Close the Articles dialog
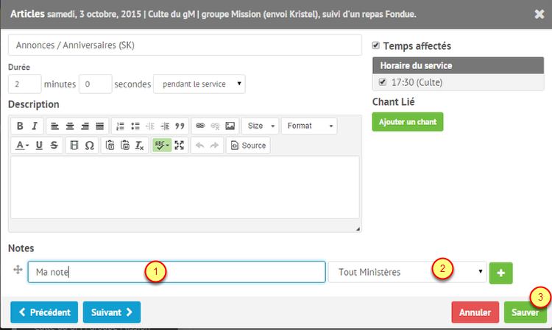 coord(539,14)
